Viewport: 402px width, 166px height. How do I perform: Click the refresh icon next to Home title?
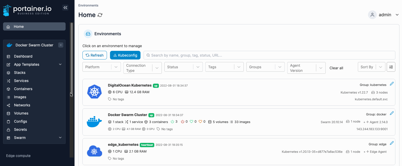click(100, 15)
